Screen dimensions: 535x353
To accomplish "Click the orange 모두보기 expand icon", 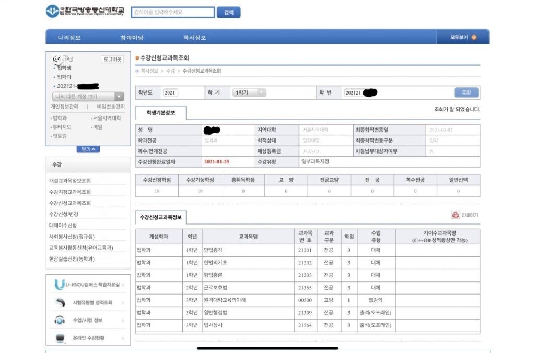I will pos(474,37).
